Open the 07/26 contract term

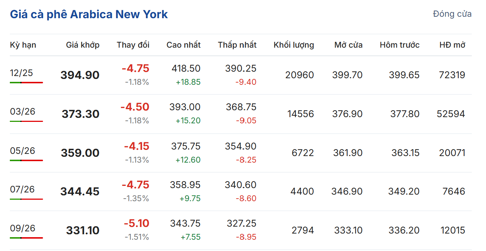point(23,190)
